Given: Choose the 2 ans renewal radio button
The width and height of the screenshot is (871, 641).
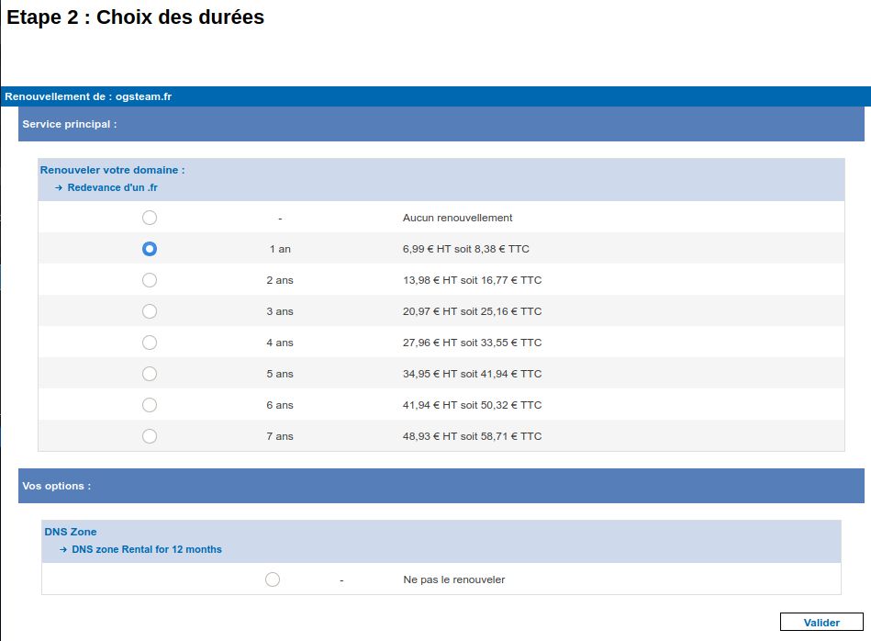Looking at the screenshot, I should pyautogui.click(x=150, y=280).
